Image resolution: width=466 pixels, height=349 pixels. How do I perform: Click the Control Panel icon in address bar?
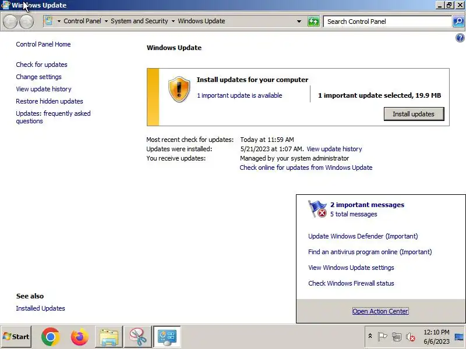[x=48, y=21]
